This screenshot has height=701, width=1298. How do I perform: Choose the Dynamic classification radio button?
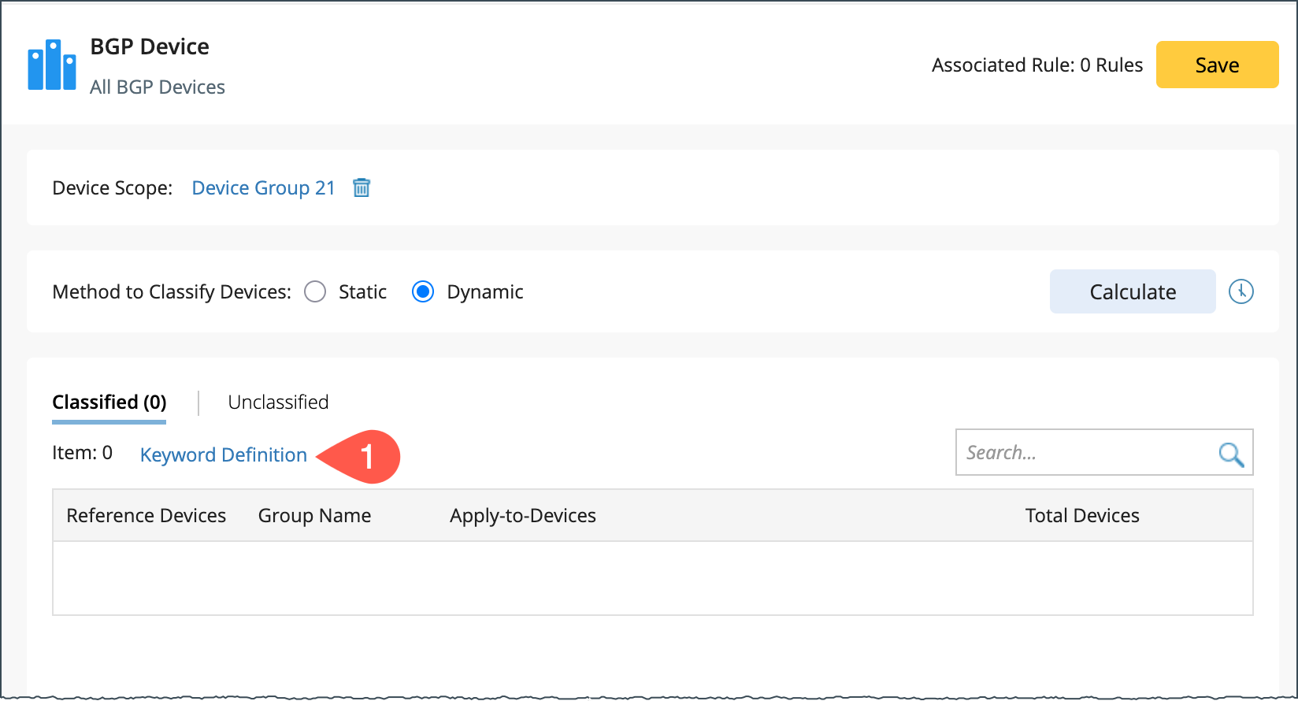pos(423,292)
